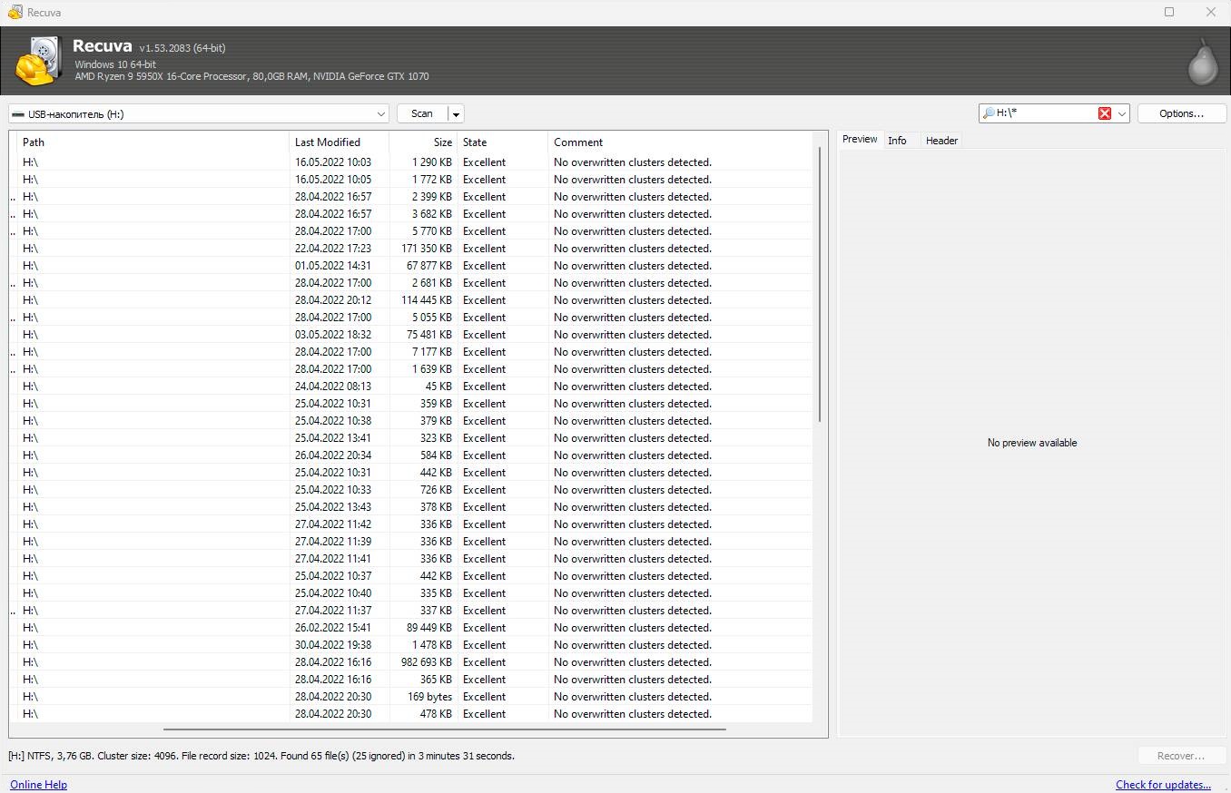Click the date 25.04.2022 10:38
Image resolution: width=1231 pixels, height=793 pixels.
(x=333, y=421)
